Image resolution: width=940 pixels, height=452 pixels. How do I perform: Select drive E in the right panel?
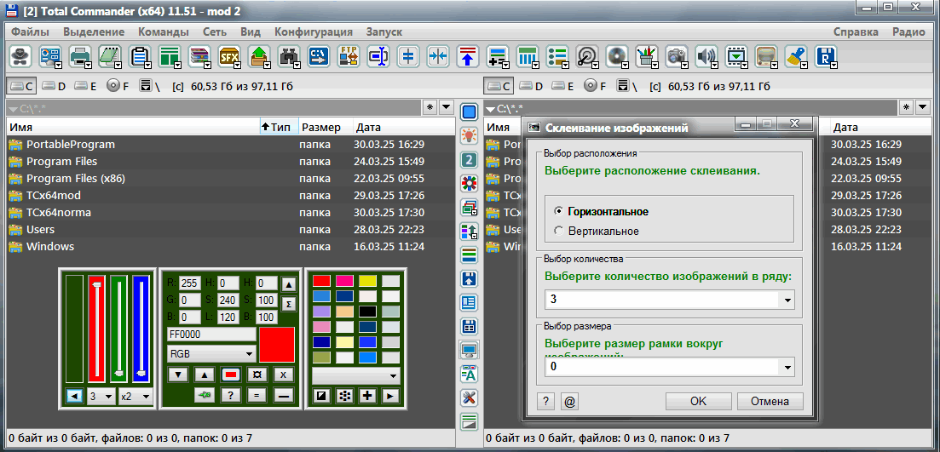[563, 86]
